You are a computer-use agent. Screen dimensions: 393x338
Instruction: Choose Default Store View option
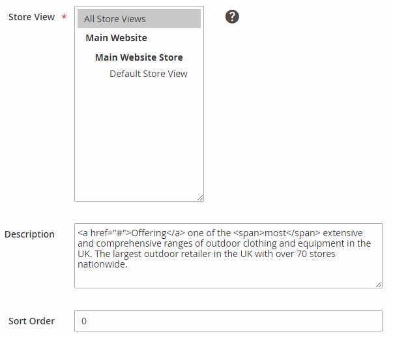pos(149,74)
